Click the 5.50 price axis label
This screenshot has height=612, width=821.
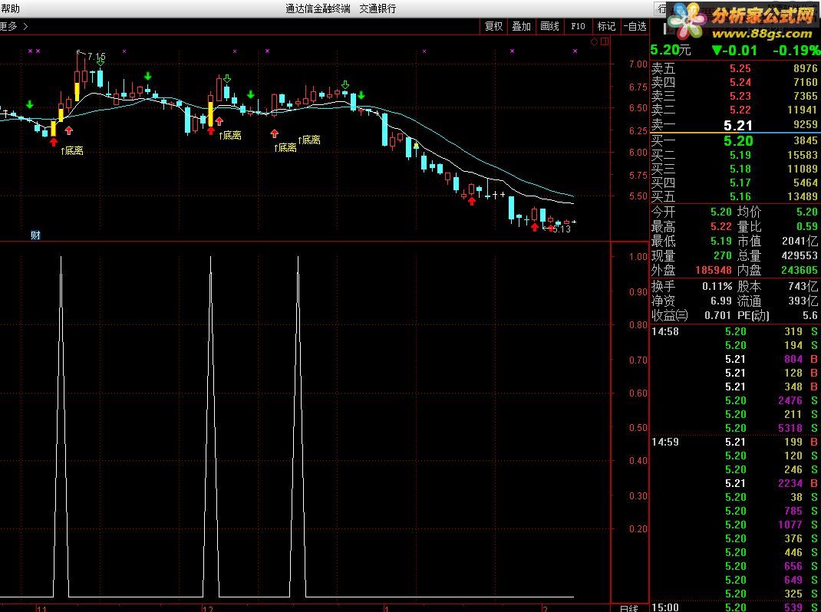click(x=638, y=196)
